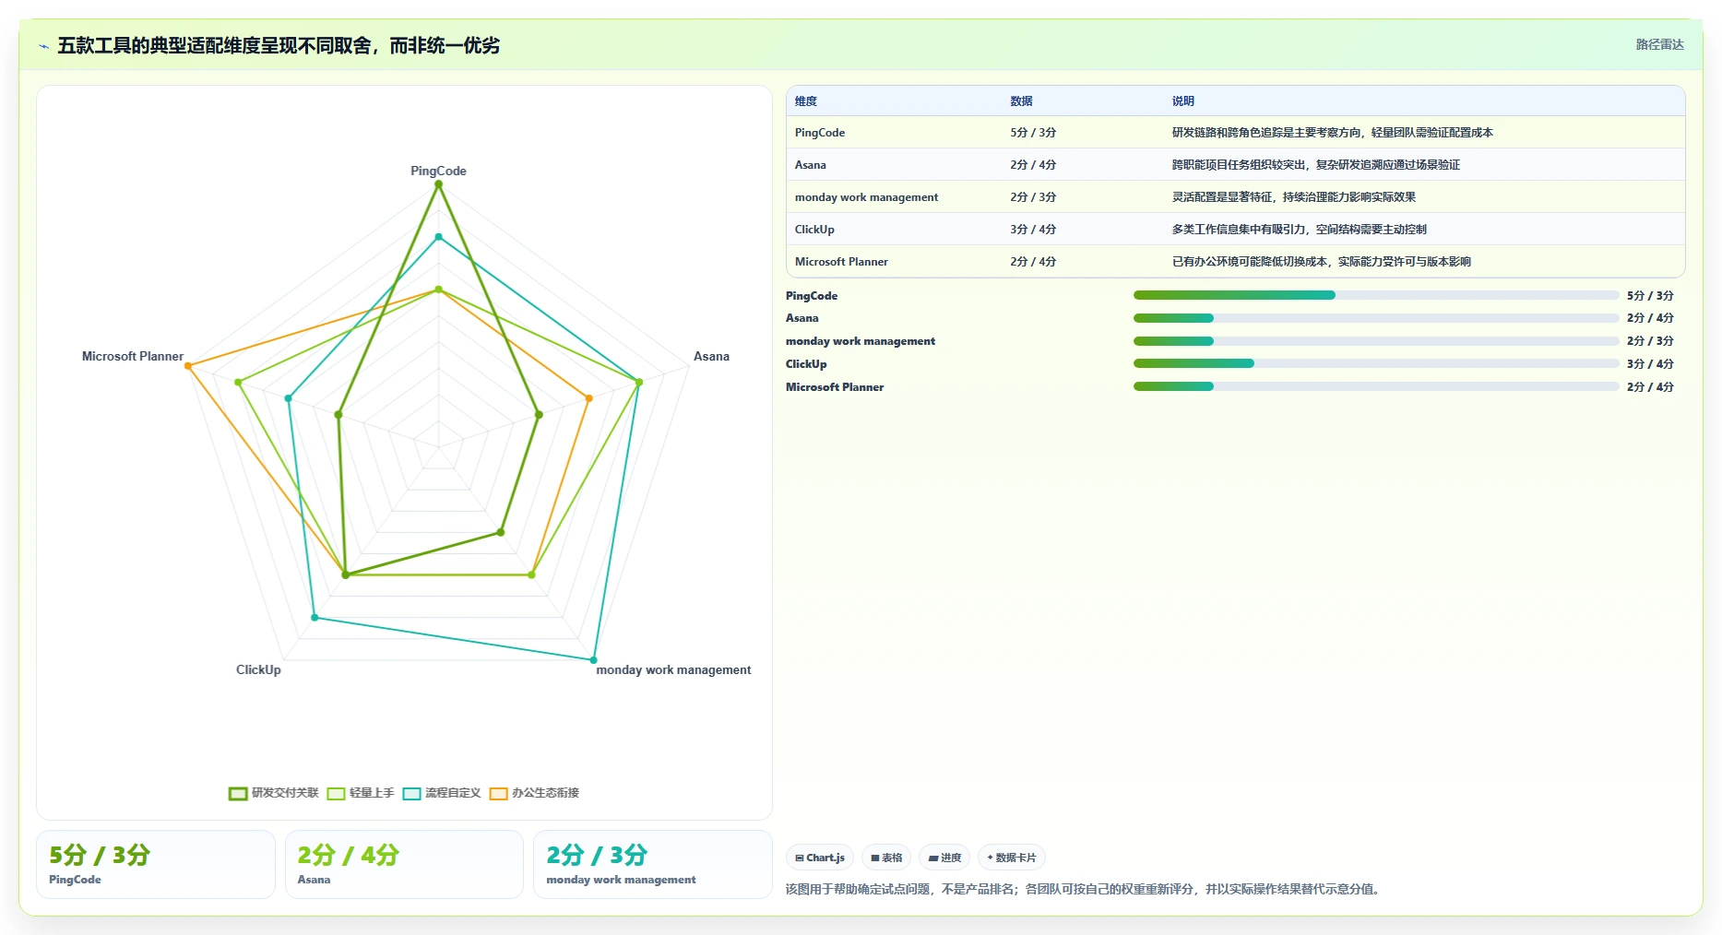Click the dark green data point at PingCode
Screen dimensions: 1722x935
[438, 184]
